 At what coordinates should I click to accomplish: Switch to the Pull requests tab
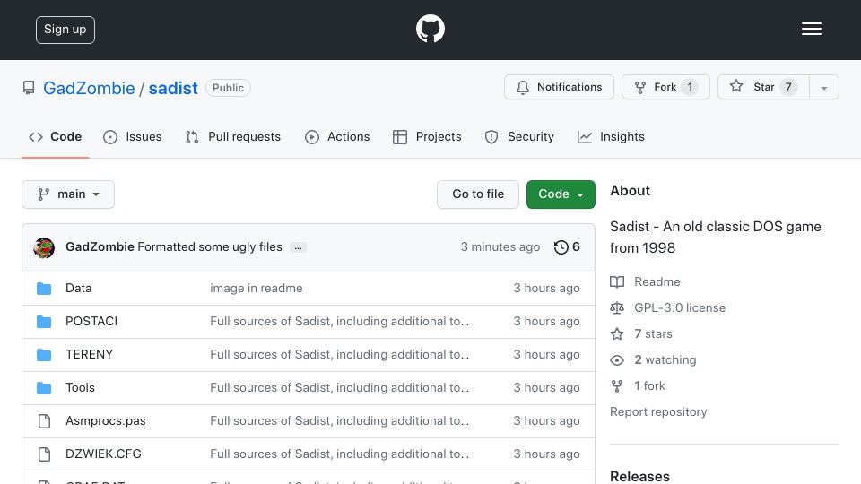click(233, 136)
